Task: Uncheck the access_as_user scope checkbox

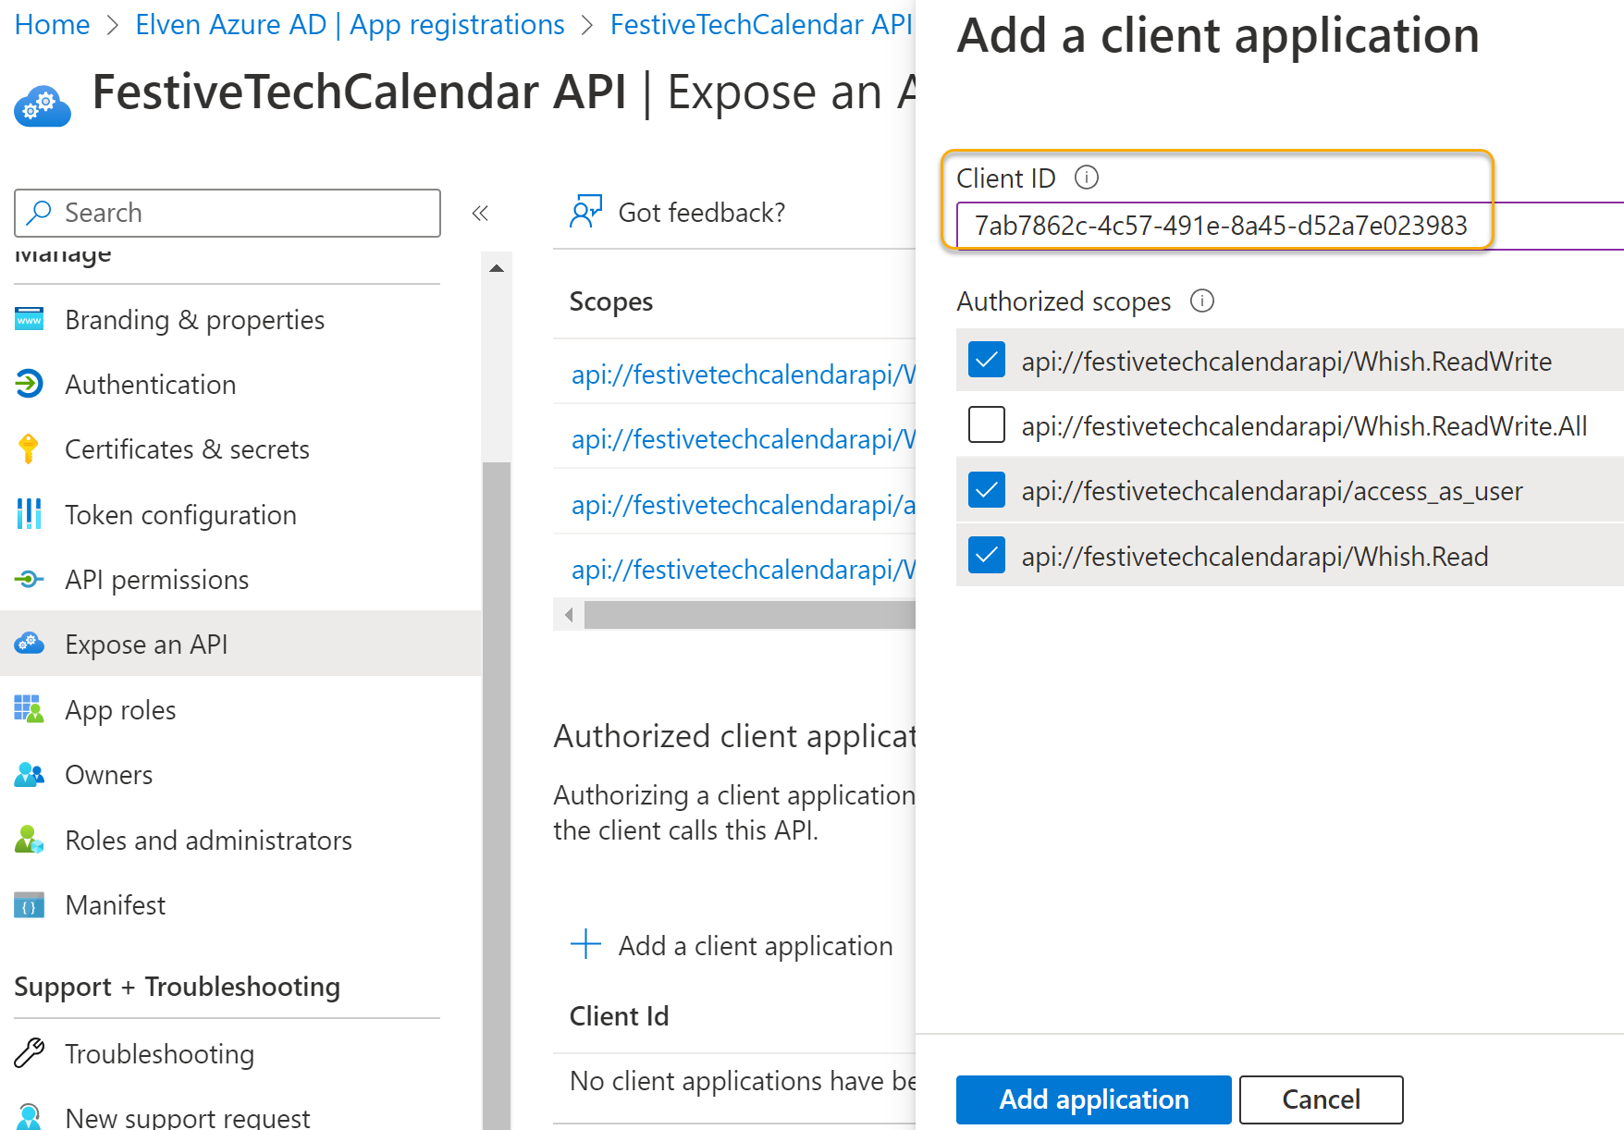Action: tap(987, 490)
